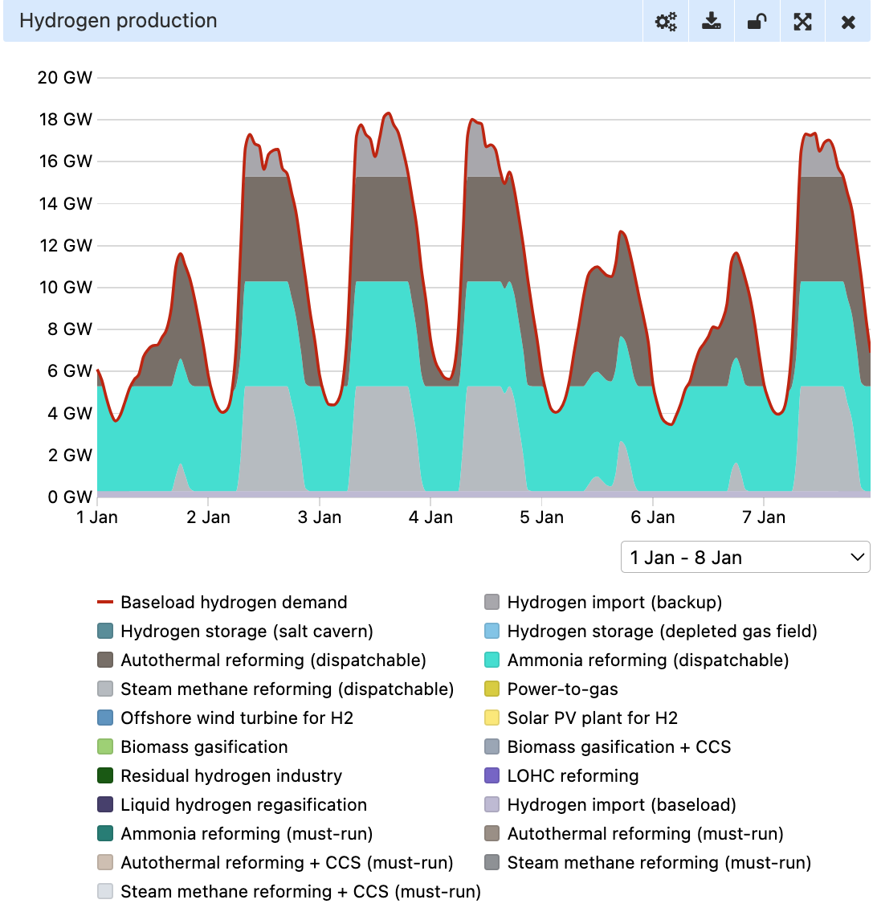Click the Biomass gasification green swatch

(x=105, y=746)
